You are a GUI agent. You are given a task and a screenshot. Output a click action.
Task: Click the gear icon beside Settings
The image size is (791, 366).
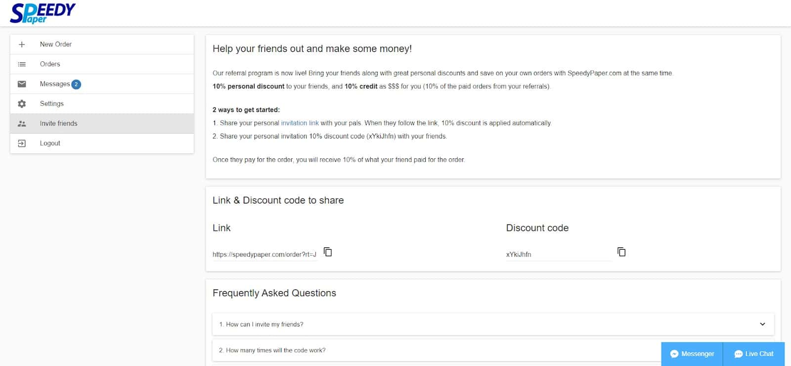pyautogui.click(x=22, y=104)
